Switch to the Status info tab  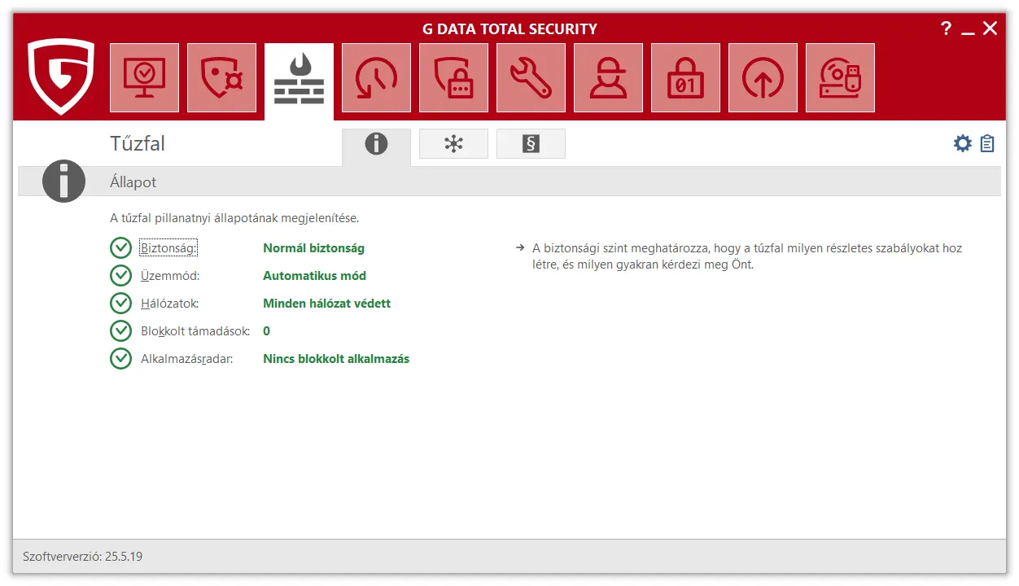376,144
